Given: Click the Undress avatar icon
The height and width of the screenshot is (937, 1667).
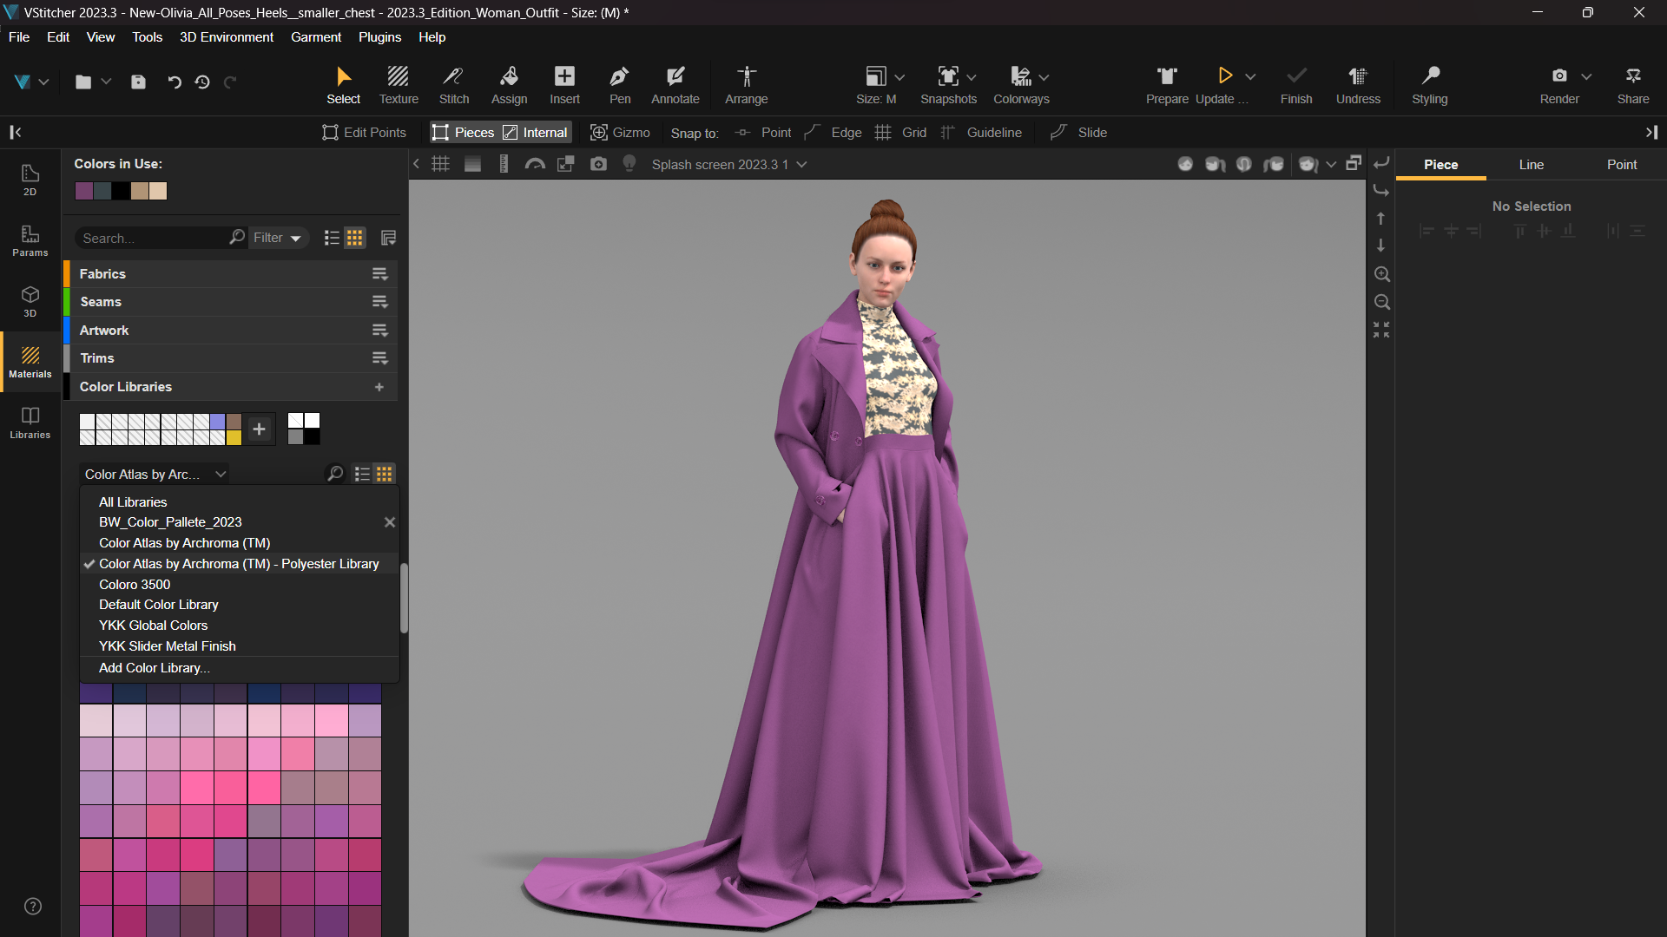Looking at the screenshot, I should point(1357,84).
